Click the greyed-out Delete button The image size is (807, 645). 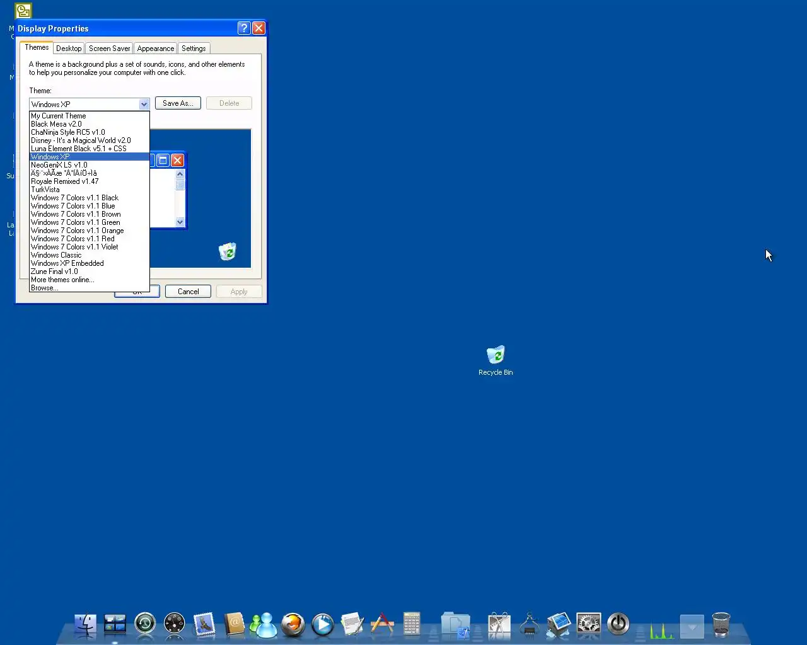[x=229, y=103]
